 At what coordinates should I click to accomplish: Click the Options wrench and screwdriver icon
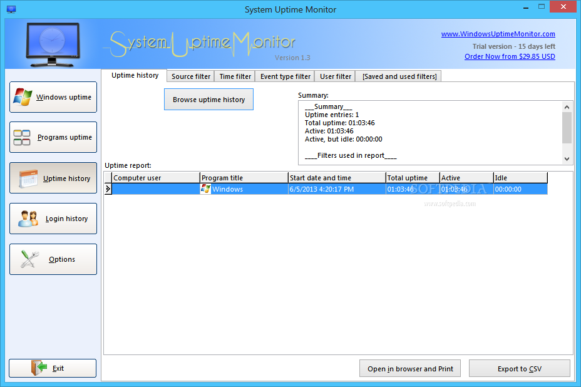(x=29, y=259)
